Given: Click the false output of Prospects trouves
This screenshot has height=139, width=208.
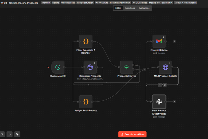Looking at the screenshot, I should (133, 69).
